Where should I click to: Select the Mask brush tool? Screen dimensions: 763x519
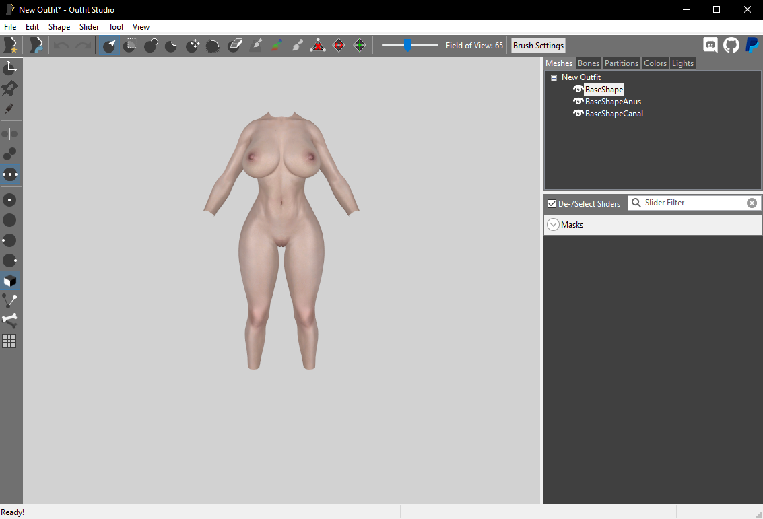point(130,46)
